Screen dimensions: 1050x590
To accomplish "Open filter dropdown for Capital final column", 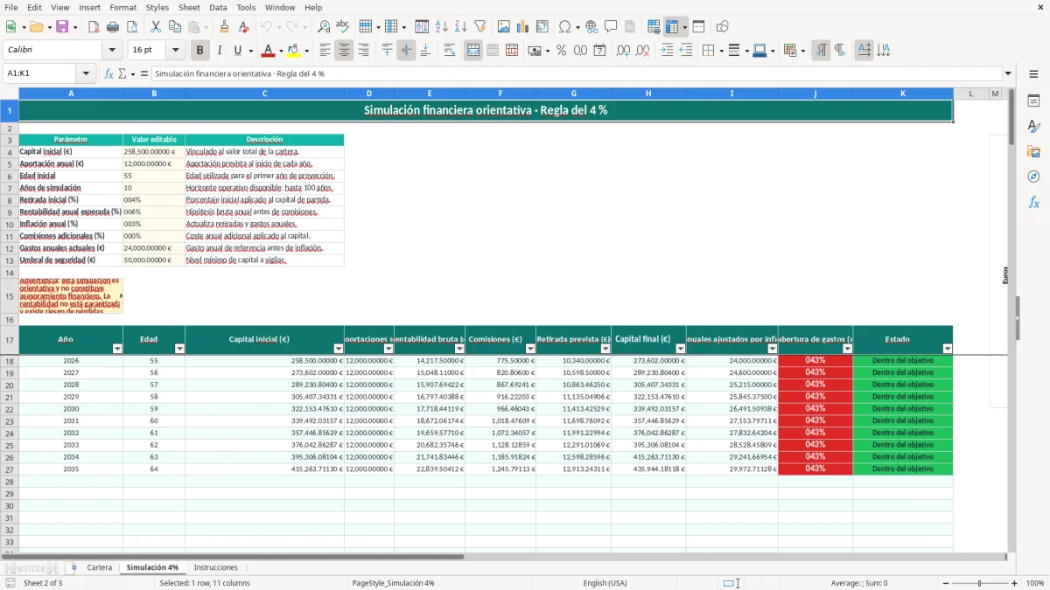I will tap(680, 349).
